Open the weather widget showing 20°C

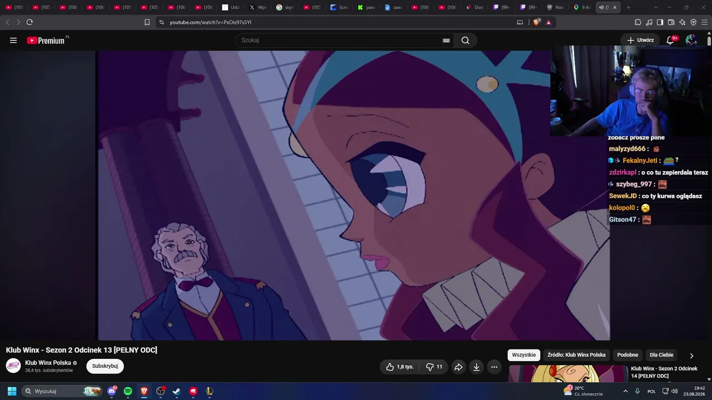583,391
